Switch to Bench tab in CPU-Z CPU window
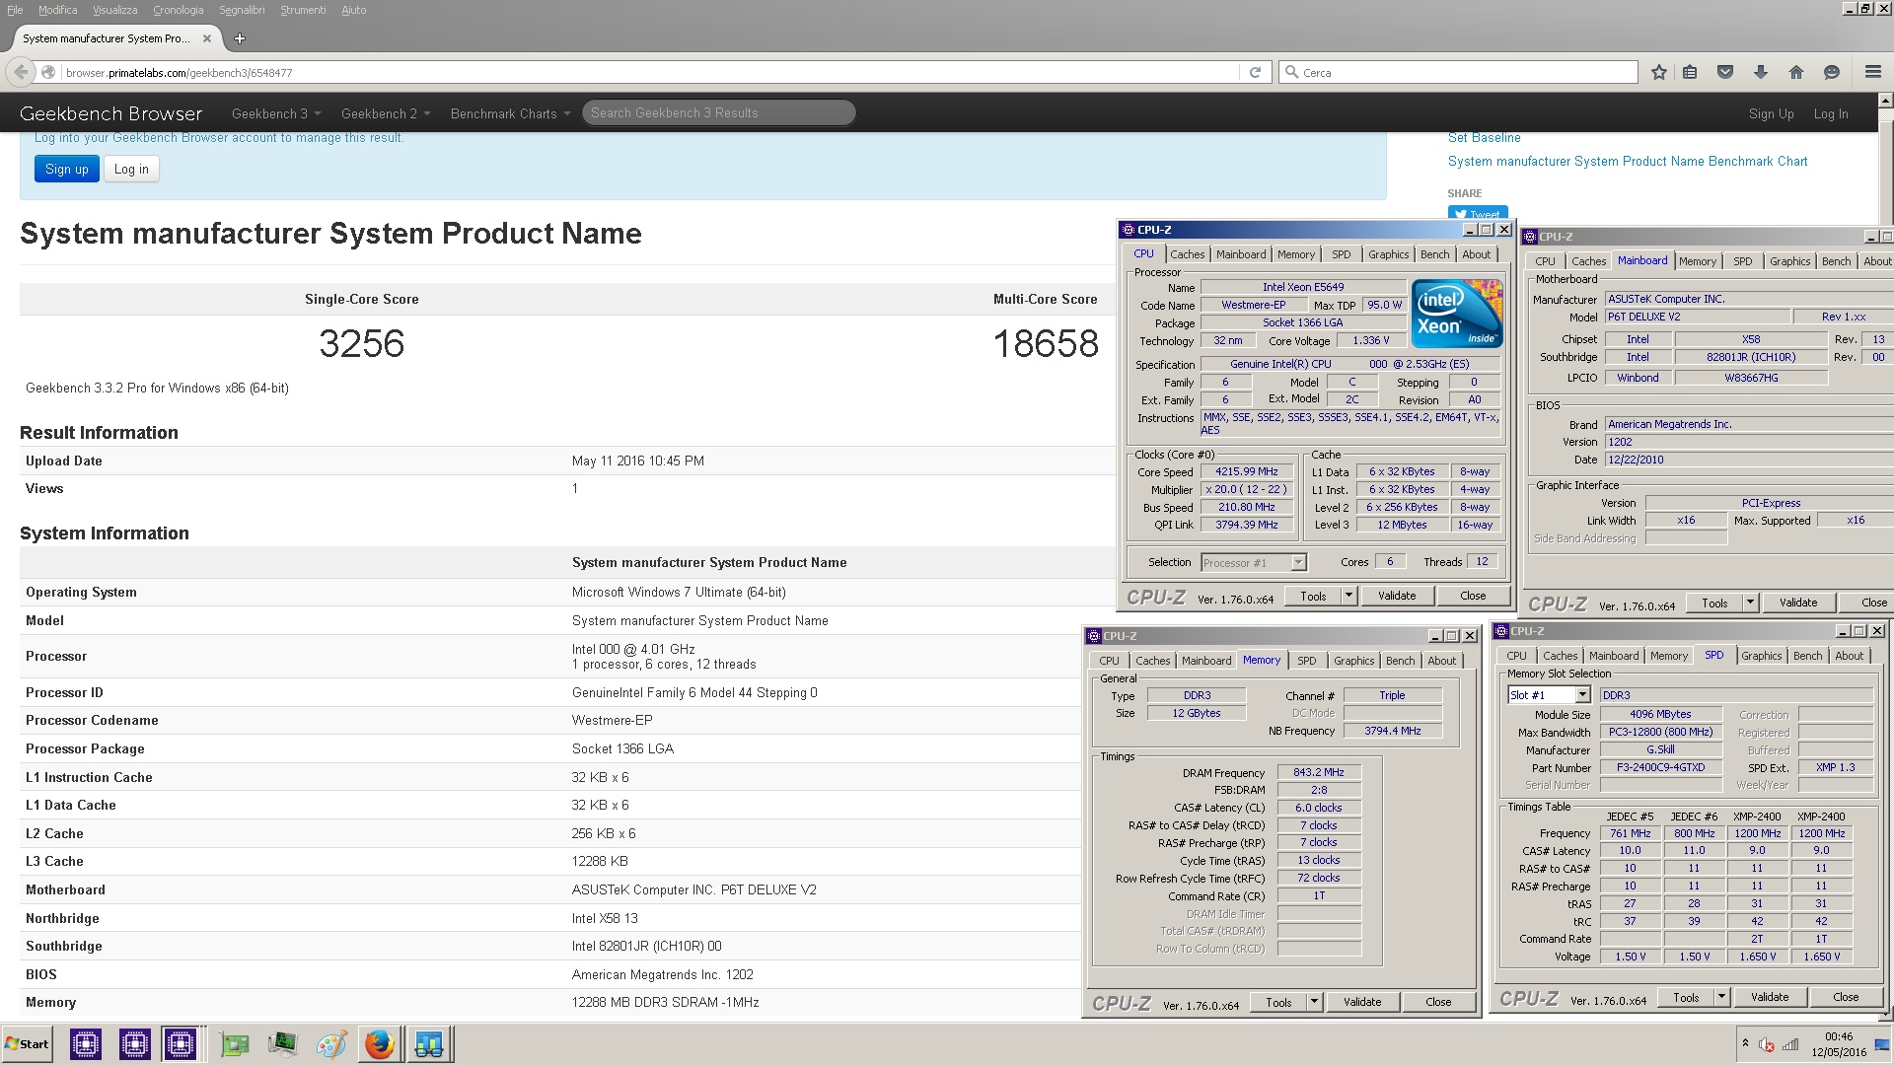The width and height of the screenshot is (1894, 1065). tap(1435, 254)
